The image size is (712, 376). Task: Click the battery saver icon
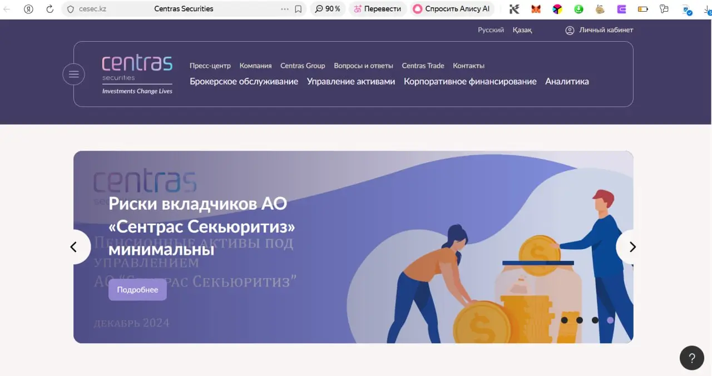click(642, 9)
